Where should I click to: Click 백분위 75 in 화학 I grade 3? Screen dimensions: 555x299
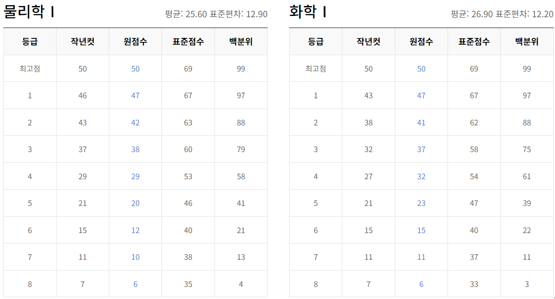click(x=527, y=149)
